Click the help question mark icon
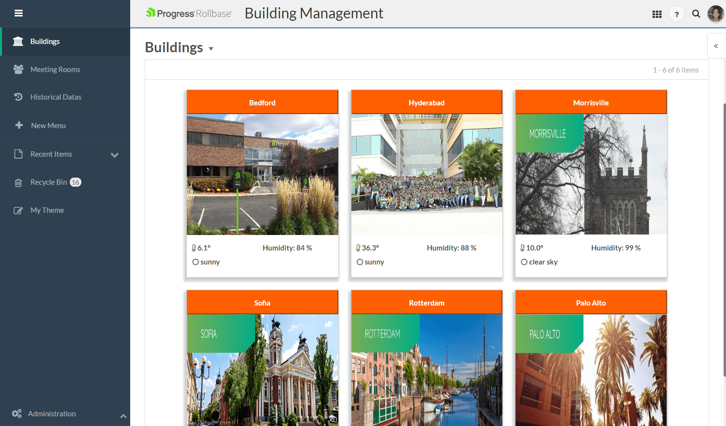 [x=677, y=14]
